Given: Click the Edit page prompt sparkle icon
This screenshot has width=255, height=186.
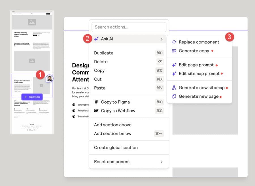Looking at the screenshot, I should point(174,65).
